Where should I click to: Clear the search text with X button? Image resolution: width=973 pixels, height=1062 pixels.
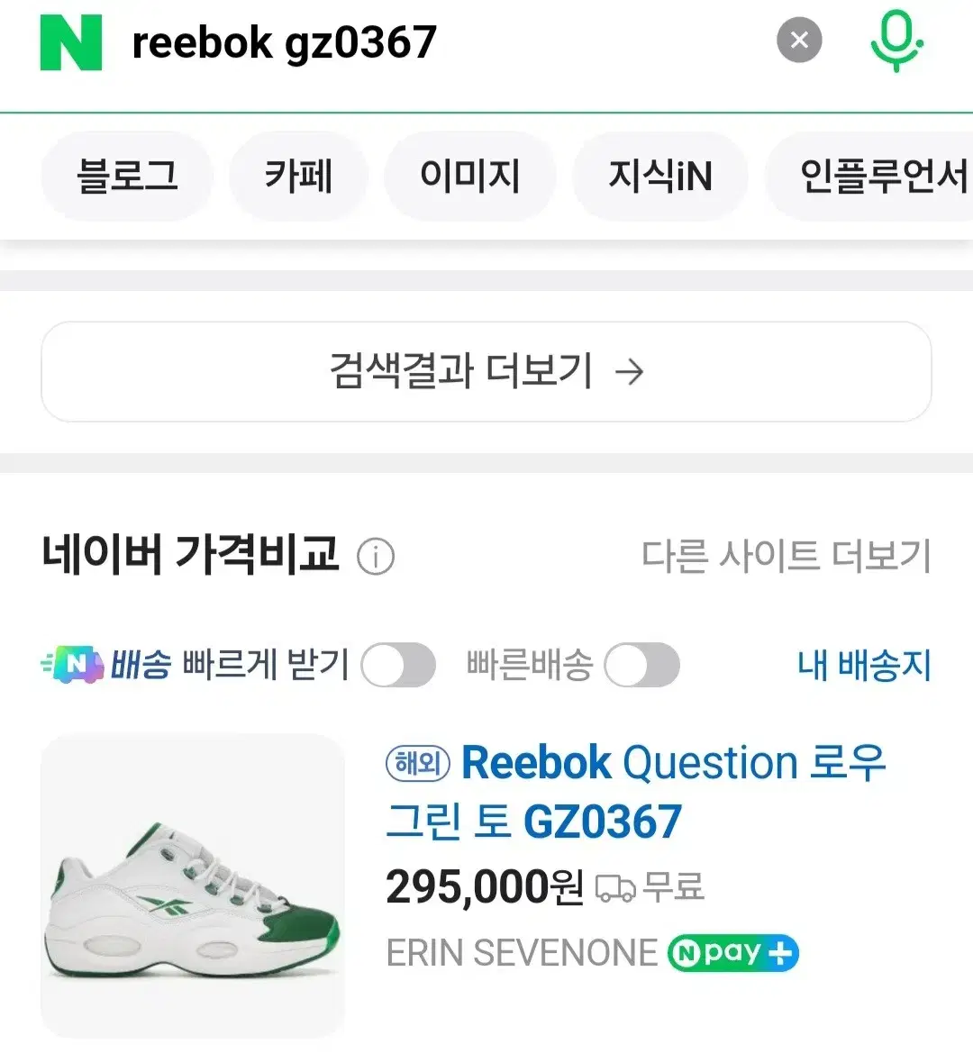pyautogui.click(x=799, y=41)
